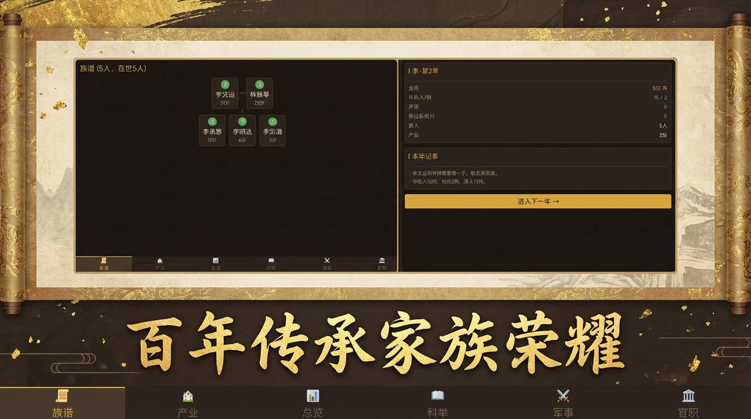Click the 李·第2年 status panel heading
The width and height of the screenshot is (751, 419).
point(425,71)
